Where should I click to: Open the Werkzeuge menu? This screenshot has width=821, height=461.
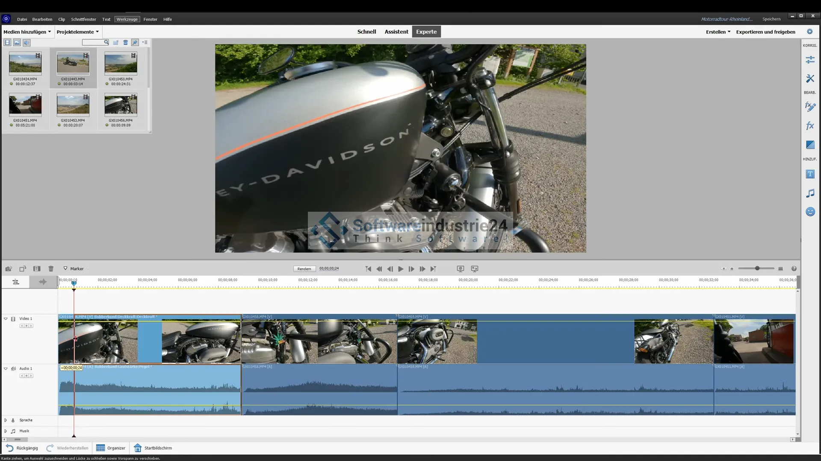tap(127, 19)
